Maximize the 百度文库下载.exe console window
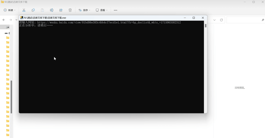265x138 pixels. coord(194,18)
